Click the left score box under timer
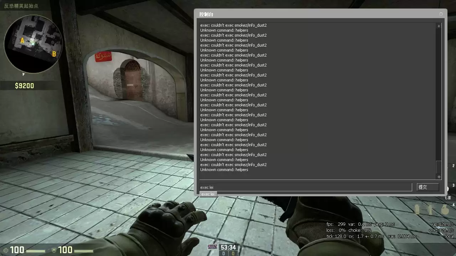Screen dimensions: 456x256 click(223, 254)
